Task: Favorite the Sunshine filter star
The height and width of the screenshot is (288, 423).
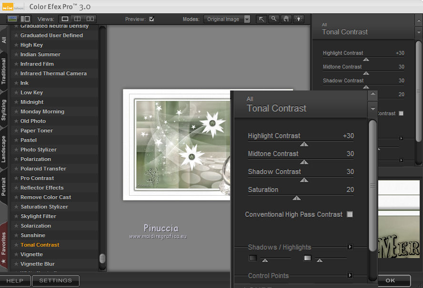Action: point(16,236)
